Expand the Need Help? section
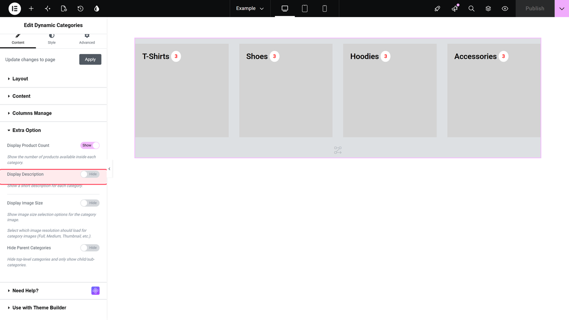The height and width of the screenshot is (320, 569). click(x=53, y=291)
